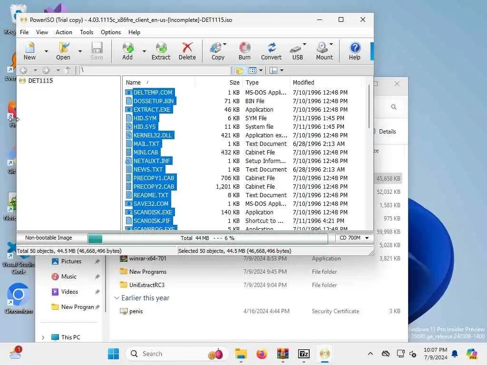The height and width of the screenshot is (365, 487).
Task: Select the SCANDISK.PIF file
Action: pos(152,221)
